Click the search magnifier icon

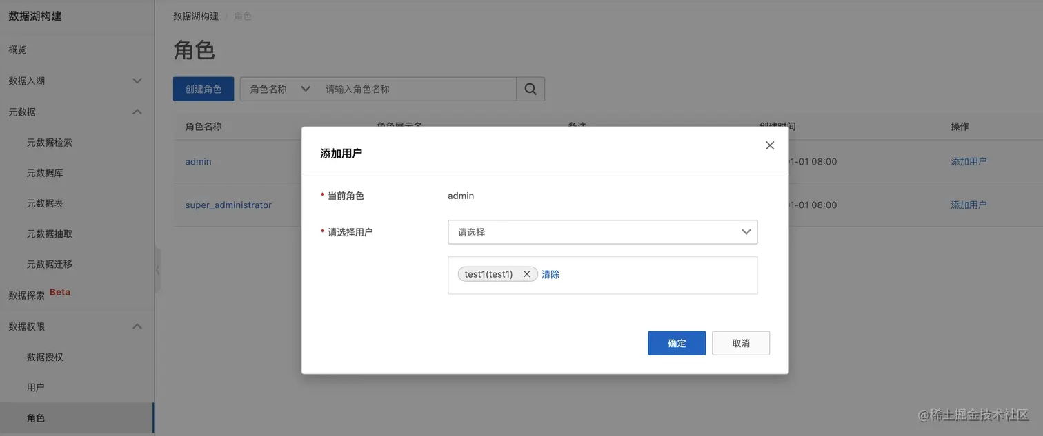tap(530, 89)
